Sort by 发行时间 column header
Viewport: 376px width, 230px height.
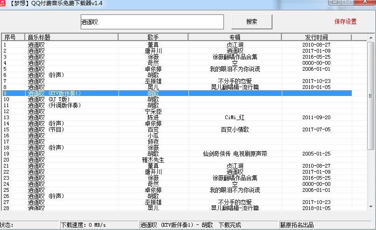pyautogui.click(x=316, y=37)
